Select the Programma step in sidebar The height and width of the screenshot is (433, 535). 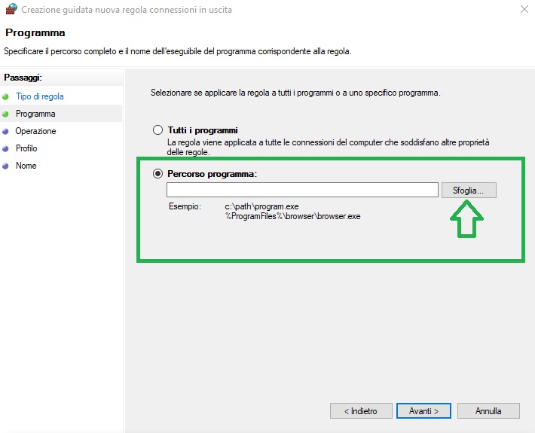[35, 114]
